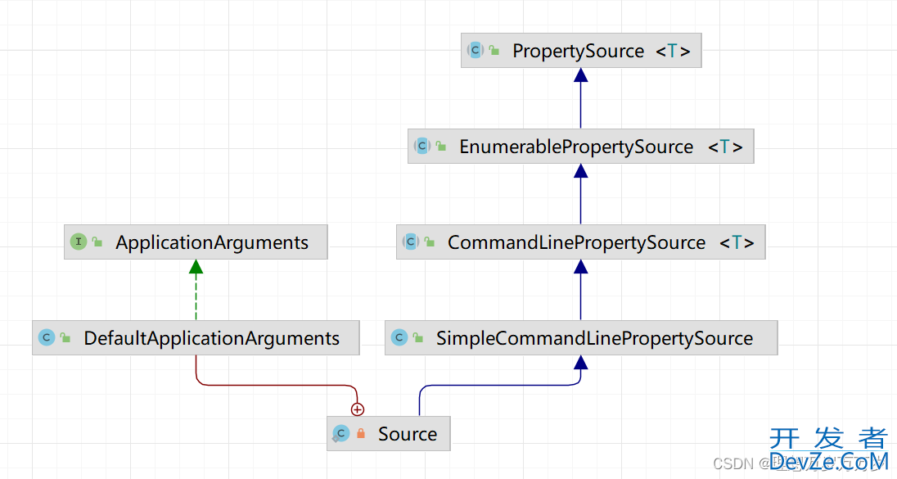Click the green public icon on DefaultApplicationArguments

click(x=65, y=337)
